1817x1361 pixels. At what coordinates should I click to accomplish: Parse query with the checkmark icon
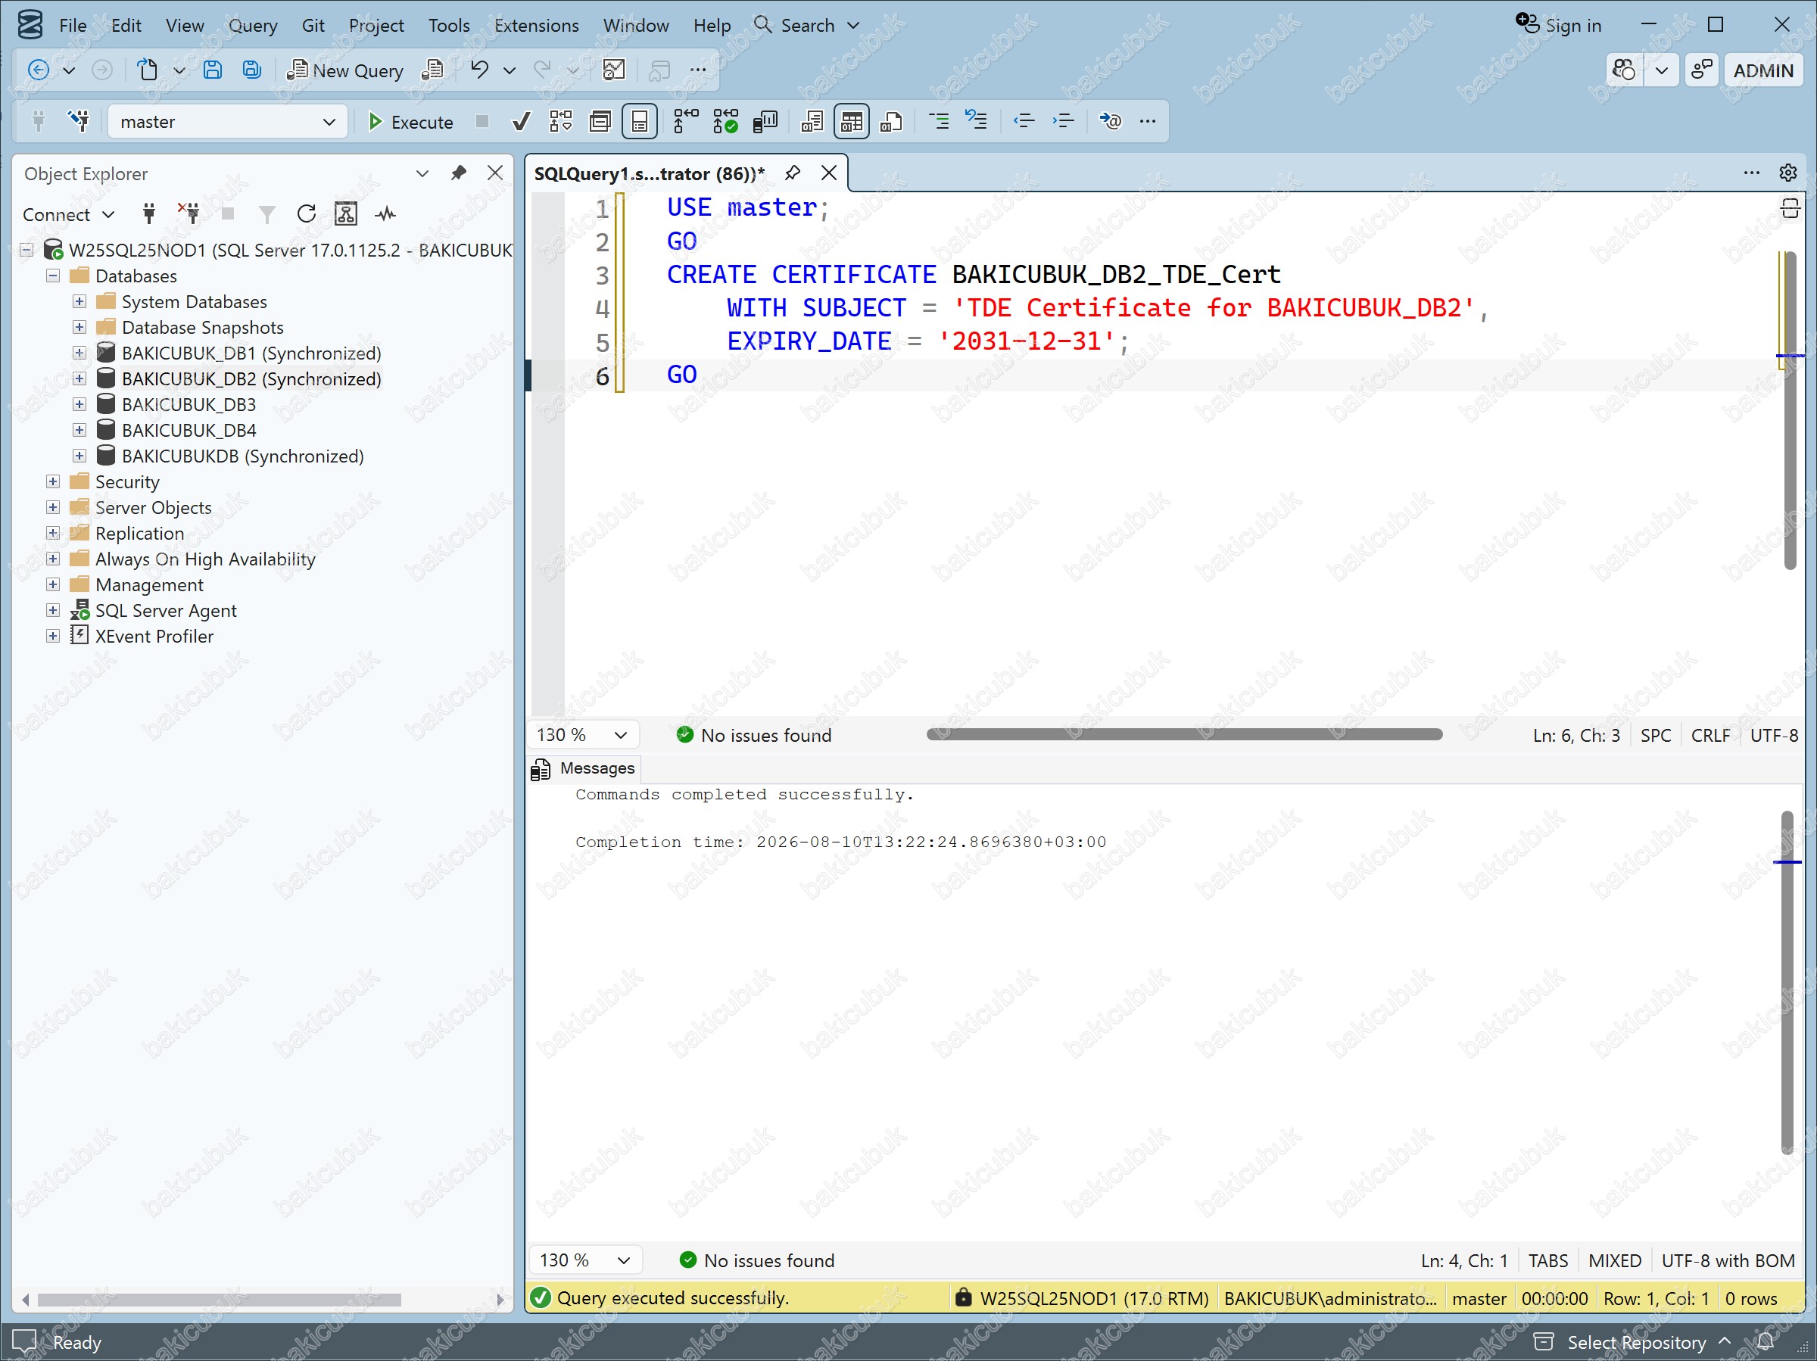point(521,122)
